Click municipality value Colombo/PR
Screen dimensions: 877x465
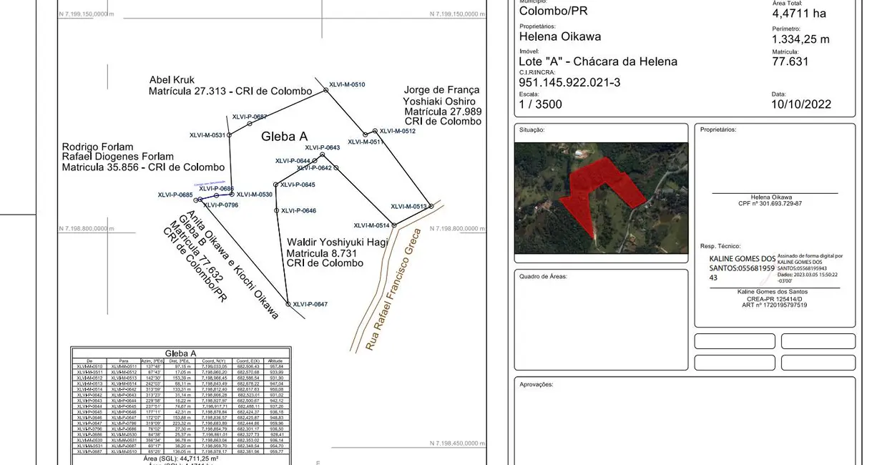tap(554, 11)
